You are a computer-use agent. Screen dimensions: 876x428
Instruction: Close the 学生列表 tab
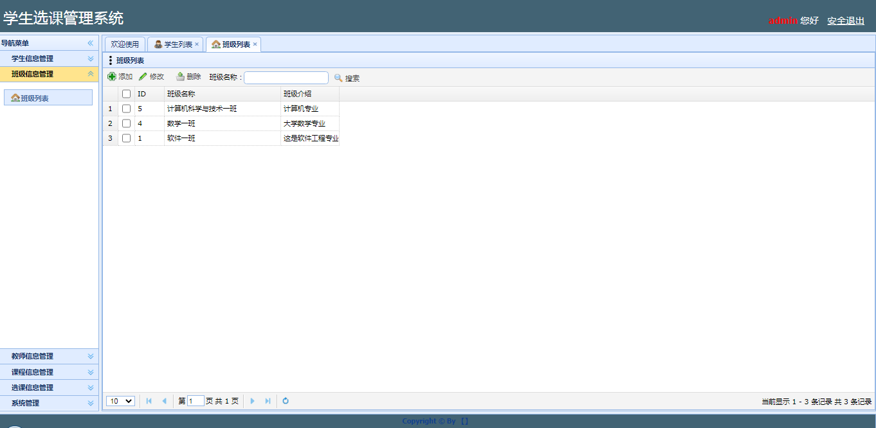[197, 44]
